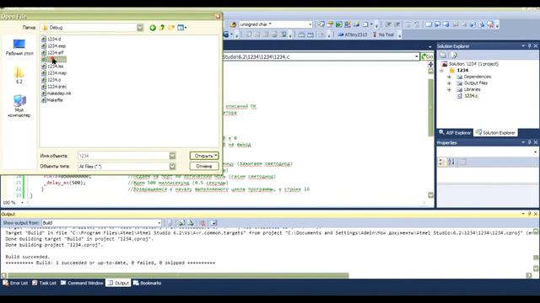Screen dimensions: 540x303
Task: Click the Categorized icon in Properties panel
Action: [441, 162]
